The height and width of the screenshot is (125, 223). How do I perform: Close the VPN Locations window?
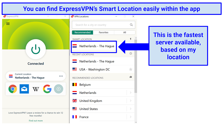click(133, 17)
